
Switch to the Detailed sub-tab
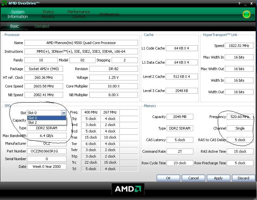tap(42, 26)
